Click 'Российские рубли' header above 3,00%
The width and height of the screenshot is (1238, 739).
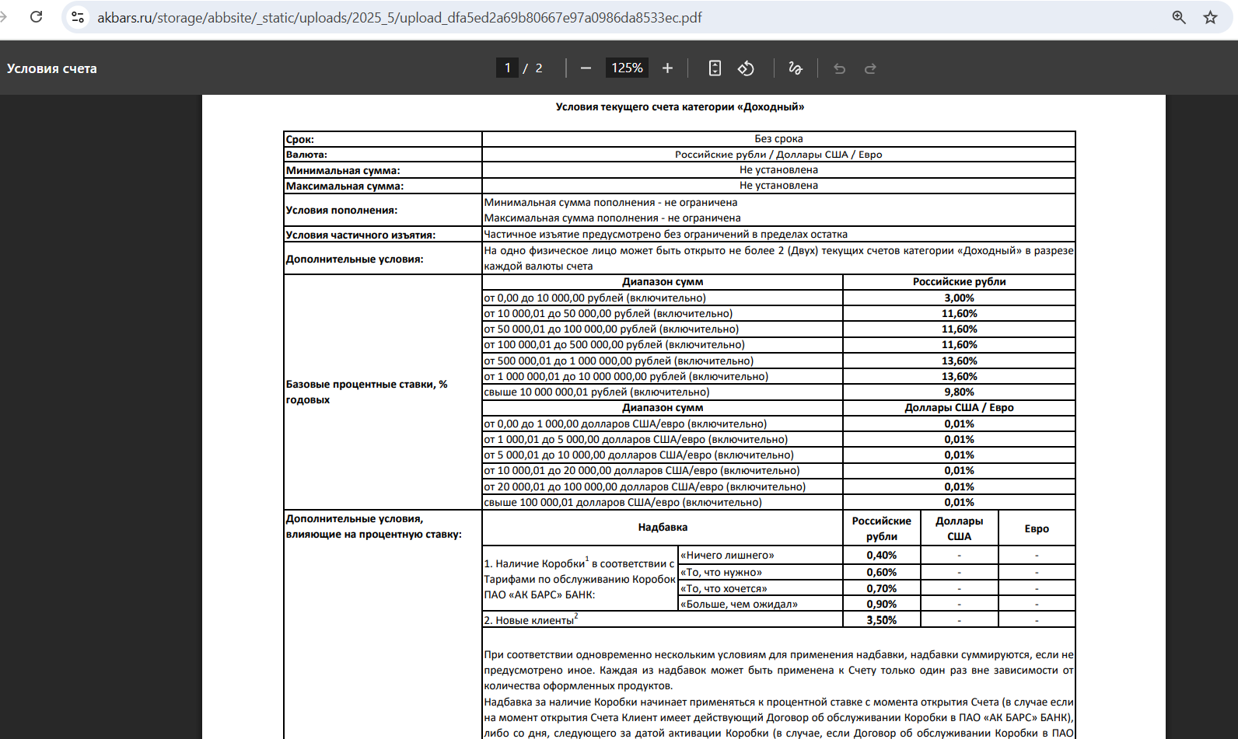point(959,281)
